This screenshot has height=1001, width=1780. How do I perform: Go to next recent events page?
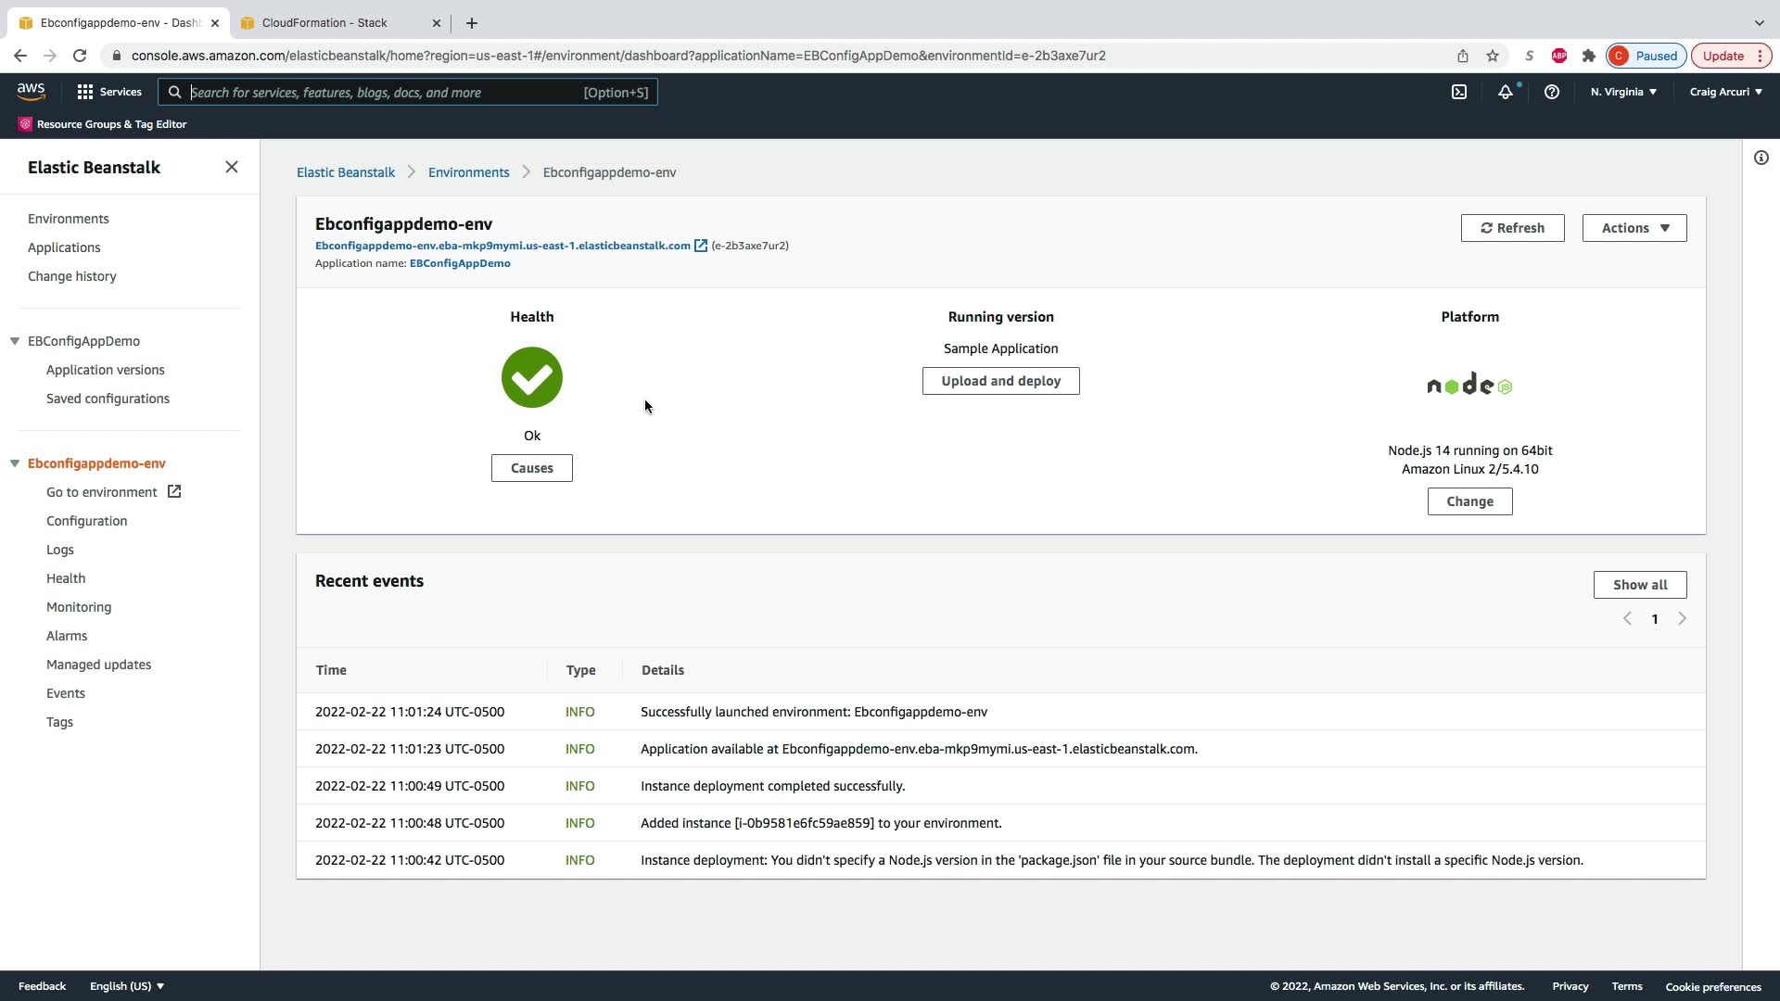[x=1682, y=618]
